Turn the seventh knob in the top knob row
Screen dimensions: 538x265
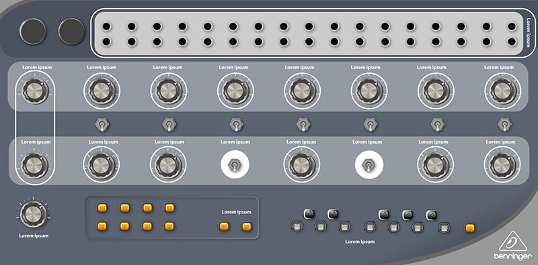point(436,91)
